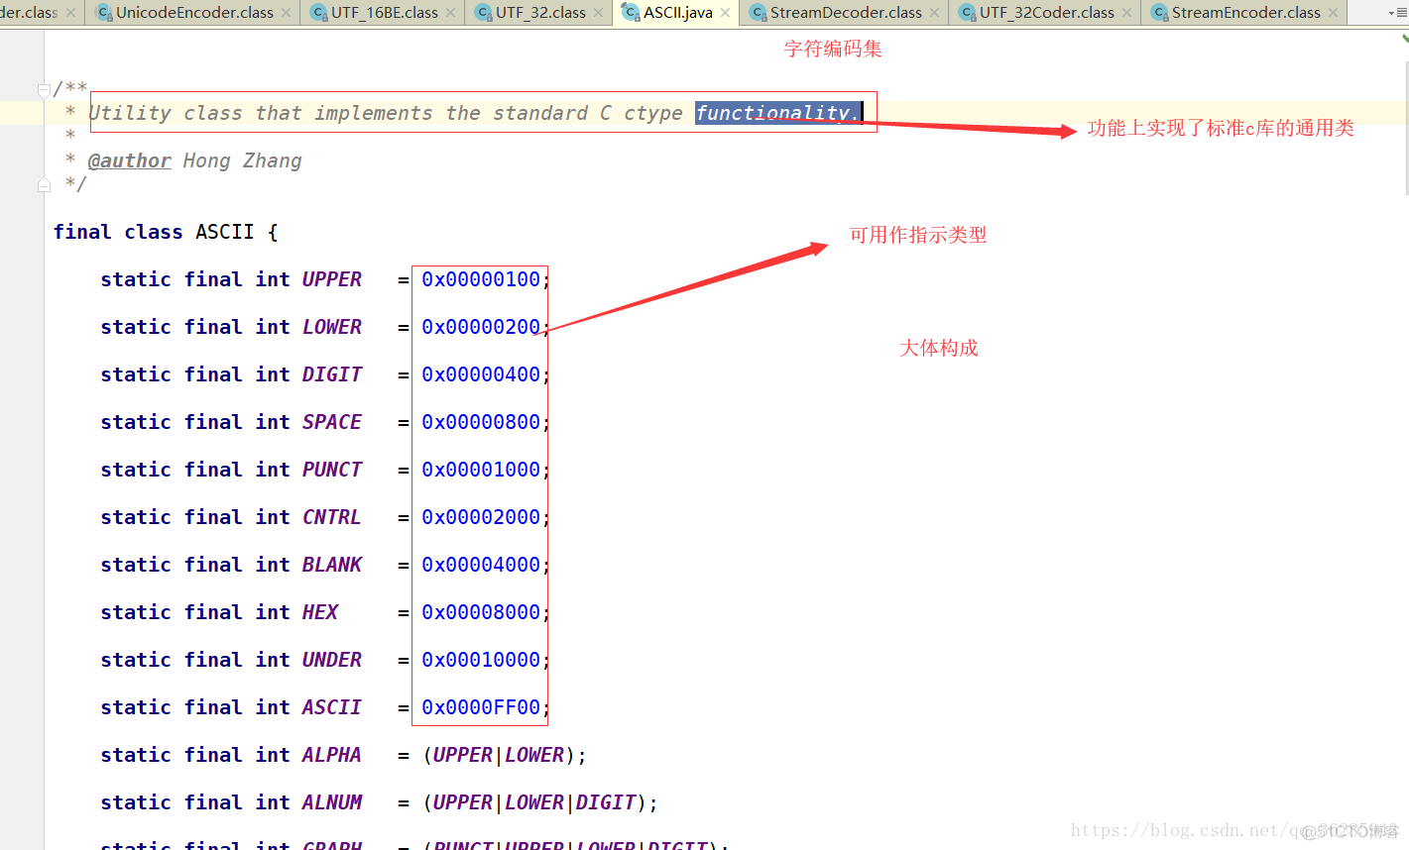Close the UTF_32Coder.class tab
Viewport: 1409px width, 850px height.
coord(1127,13)
